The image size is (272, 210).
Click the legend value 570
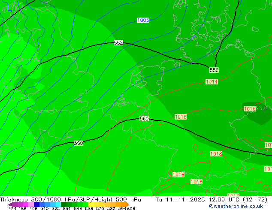click(100, 208)
